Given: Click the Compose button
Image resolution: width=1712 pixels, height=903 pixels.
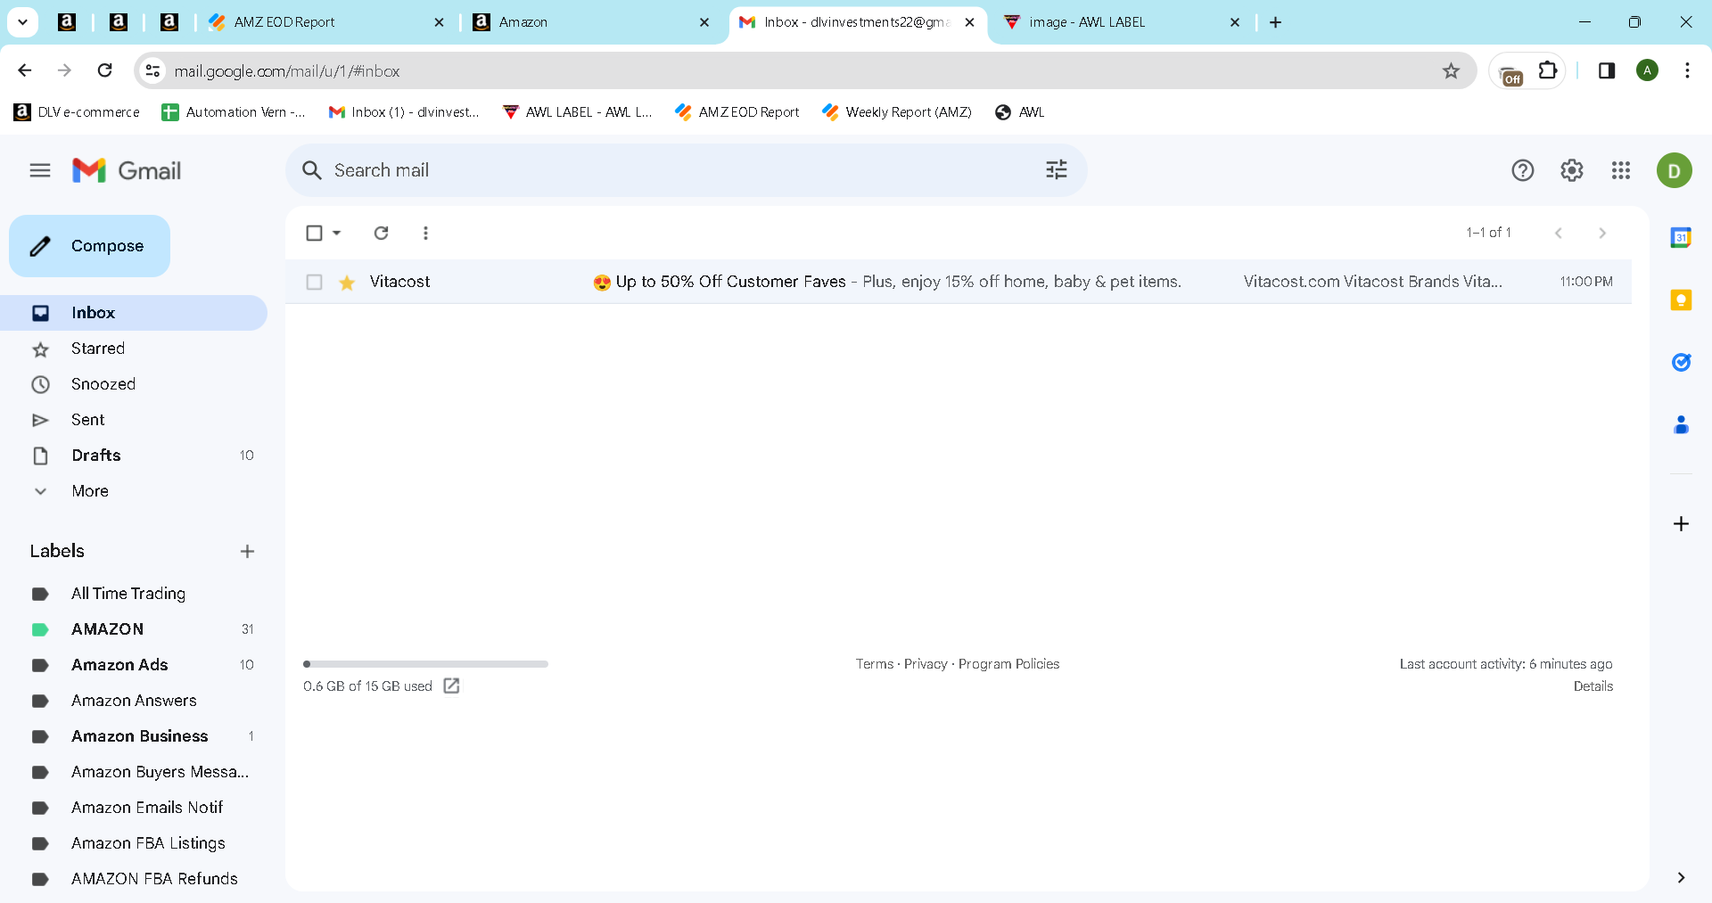Looking at the screenshot, I should tap(89, 246).
